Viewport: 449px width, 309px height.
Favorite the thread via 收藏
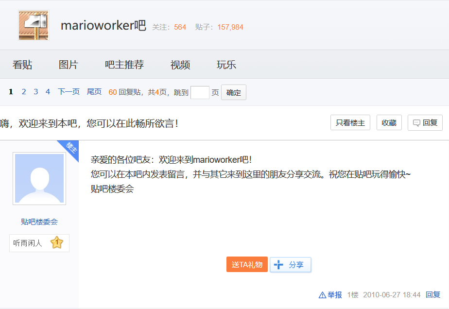pyautogui.click(x=389, y=122)
